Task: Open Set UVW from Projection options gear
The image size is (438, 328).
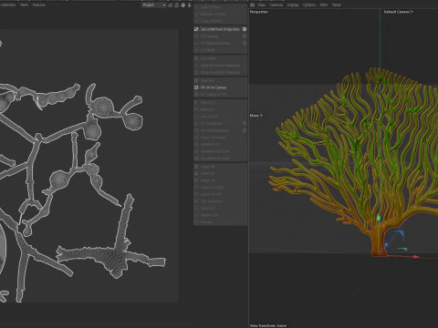Action: click(x=245, y=29)
